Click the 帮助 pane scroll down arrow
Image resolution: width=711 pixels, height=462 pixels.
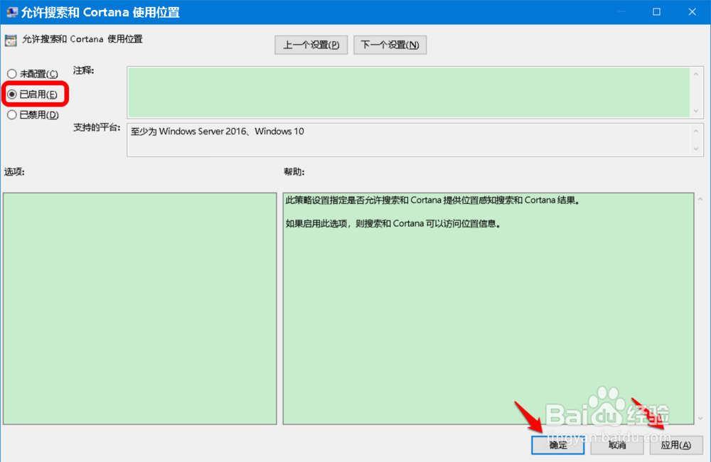700,418
